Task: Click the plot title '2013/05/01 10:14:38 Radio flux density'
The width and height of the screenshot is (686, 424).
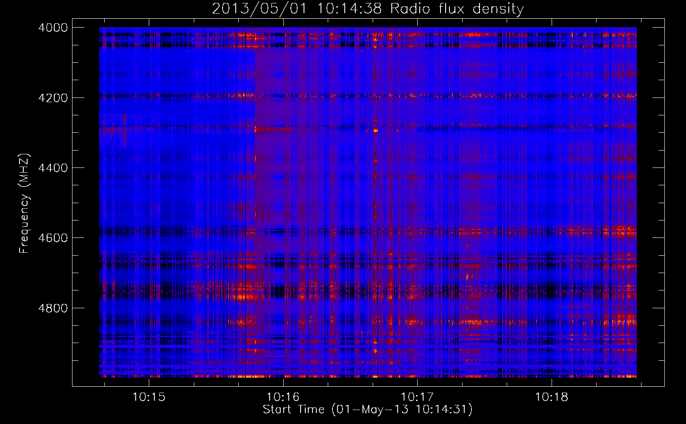Action: pos(368,8)
